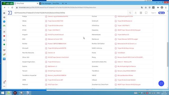
Task: Click the Sign up button
Action: (x=161, y=13)
